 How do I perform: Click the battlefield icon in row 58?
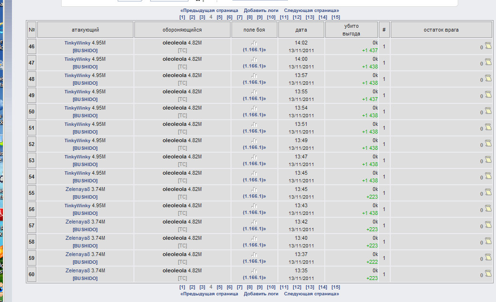click(x=254, y=238)
